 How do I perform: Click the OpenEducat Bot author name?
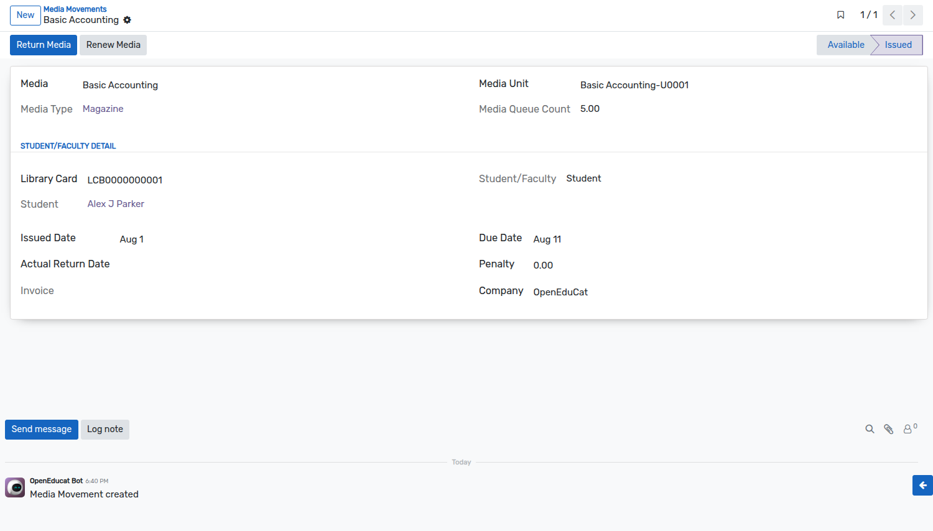(56, 481)
